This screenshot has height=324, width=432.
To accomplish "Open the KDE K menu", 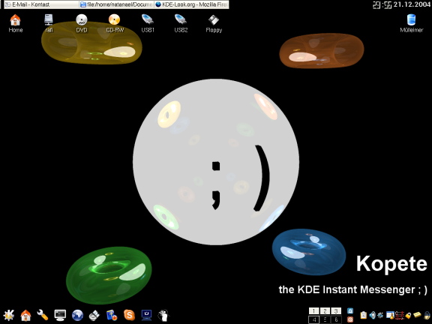I will (x=9, y=315).
